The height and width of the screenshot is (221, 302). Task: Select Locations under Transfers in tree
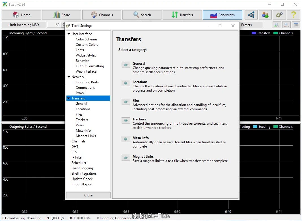pyautogui.click(x=83, y=109)
